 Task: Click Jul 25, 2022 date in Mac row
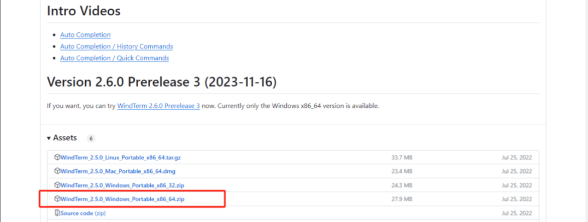(517, 171)
